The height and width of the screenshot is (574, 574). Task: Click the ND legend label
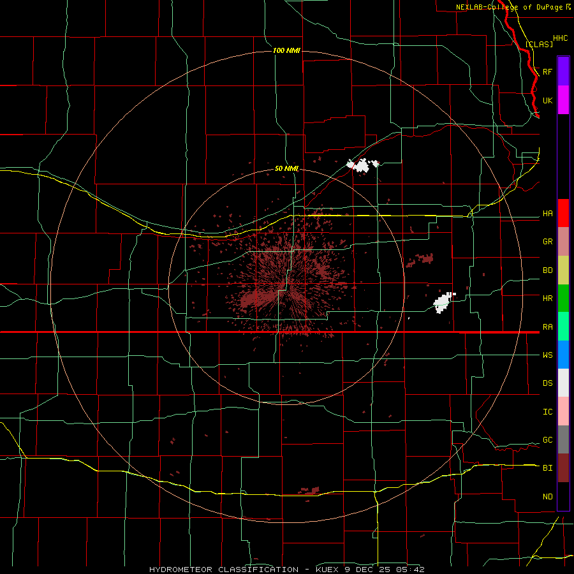pyautogui.click(x=547, y=497)
